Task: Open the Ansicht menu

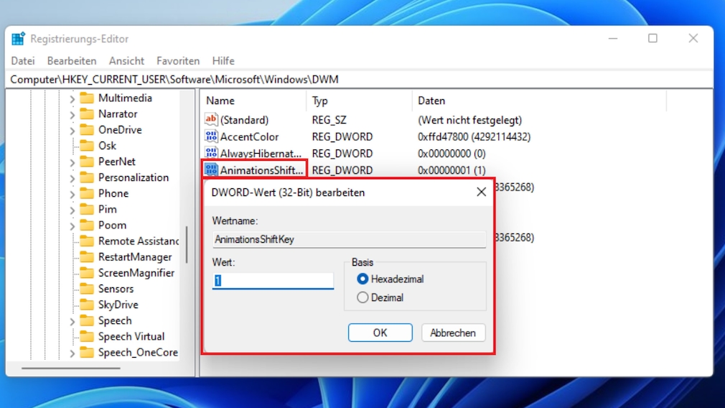Action: point(126,60)
